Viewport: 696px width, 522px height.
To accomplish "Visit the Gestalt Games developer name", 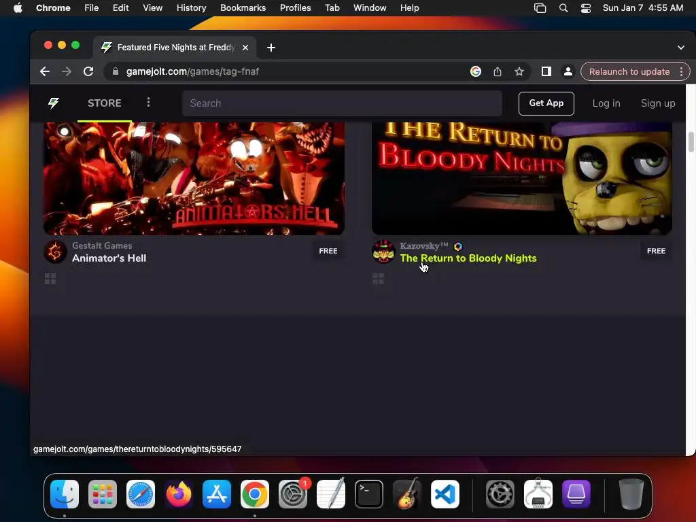I will (102, 245).
